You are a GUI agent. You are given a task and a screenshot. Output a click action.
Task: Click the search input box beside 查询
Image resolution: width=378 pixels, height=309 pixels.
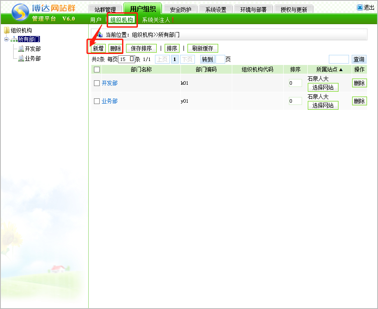point(338,59)
